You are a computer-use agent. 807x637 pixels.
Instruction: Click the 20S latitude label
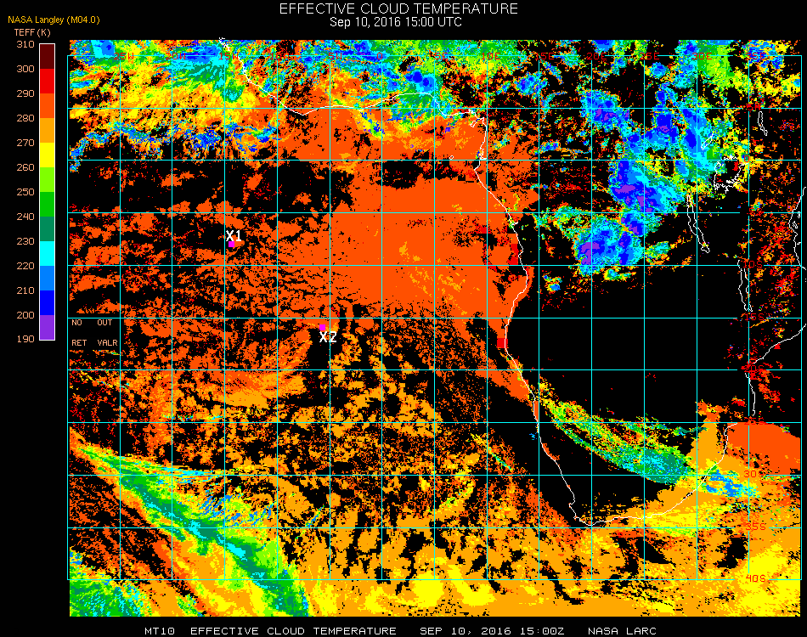pos(755,369)
